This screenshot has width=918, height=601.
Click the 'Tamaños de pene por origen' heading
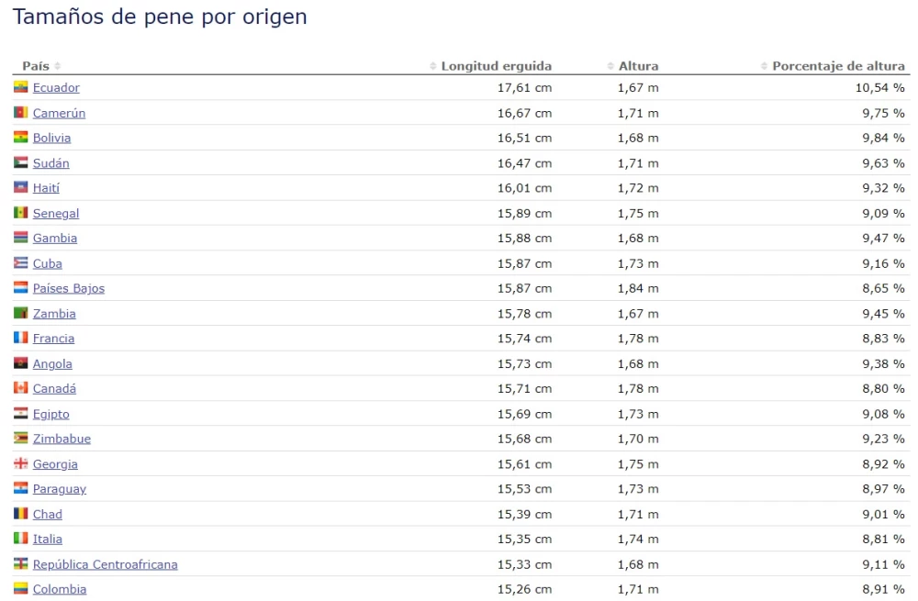pos(160,17)
